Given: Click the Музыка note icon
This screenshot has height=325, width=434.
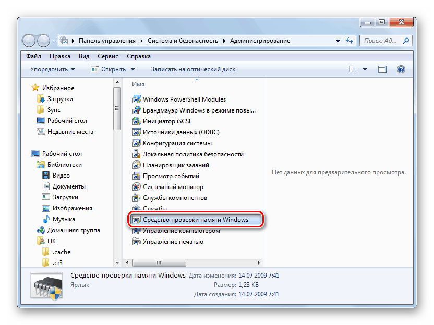Looking at the screenshot, I should click(x=46, y=219).
